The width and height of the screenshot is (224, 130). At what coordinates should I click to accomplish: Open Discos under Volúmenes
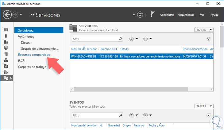25,43
